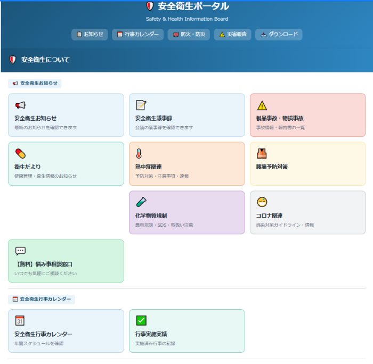Click the clipboard icon in お知らせ button
This screenshot has width=373, height=364.
click(x=79, y=35)
